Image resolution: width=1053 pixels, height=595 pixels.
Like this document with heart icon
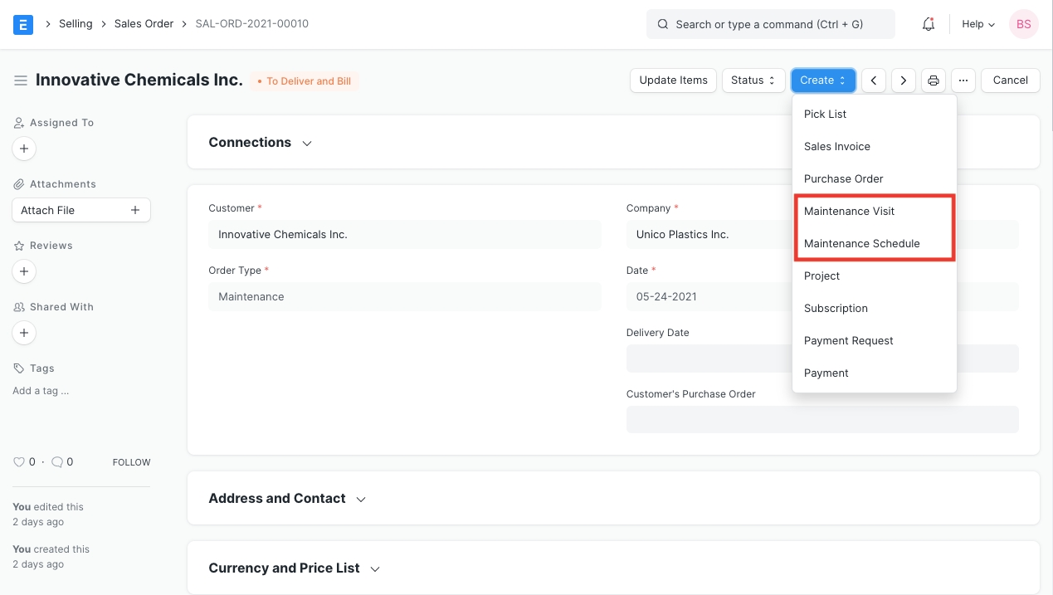[19, 462]
